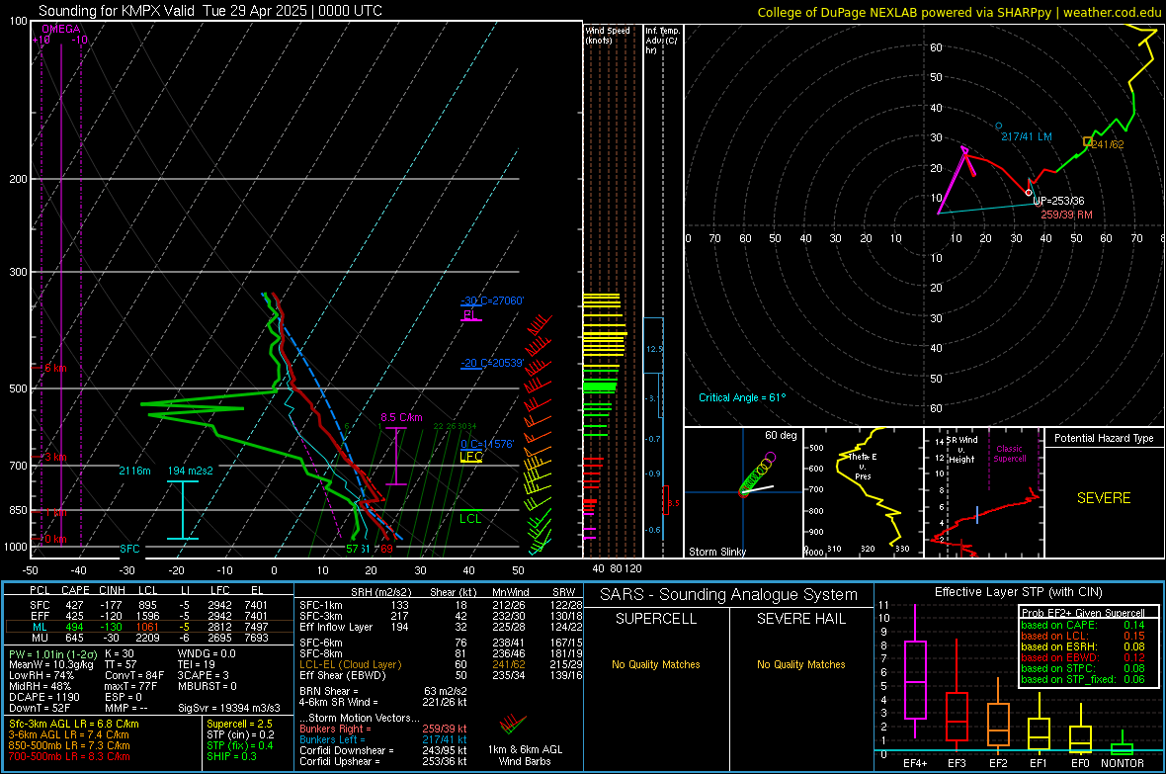1166x774 pixels.
Task: Click the Potential Hazard Type header
Action: (x=1104, y=438)
